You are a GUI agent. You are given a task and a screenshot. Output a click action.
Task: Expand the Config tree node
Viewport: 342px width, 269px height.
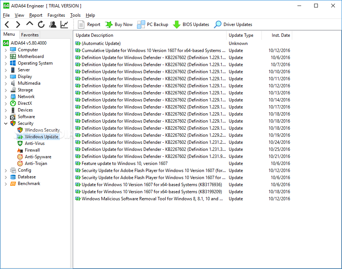point(6,171)
